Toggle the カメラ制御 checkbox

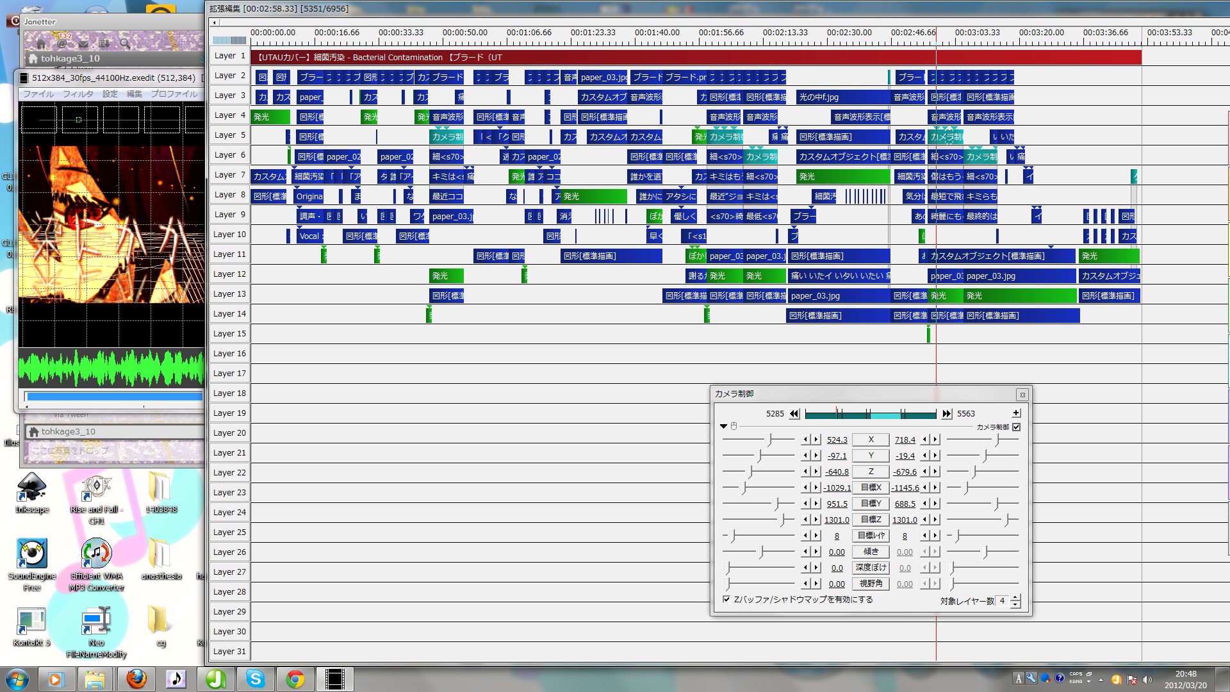pyautogui.click(x=1016, y=427)
